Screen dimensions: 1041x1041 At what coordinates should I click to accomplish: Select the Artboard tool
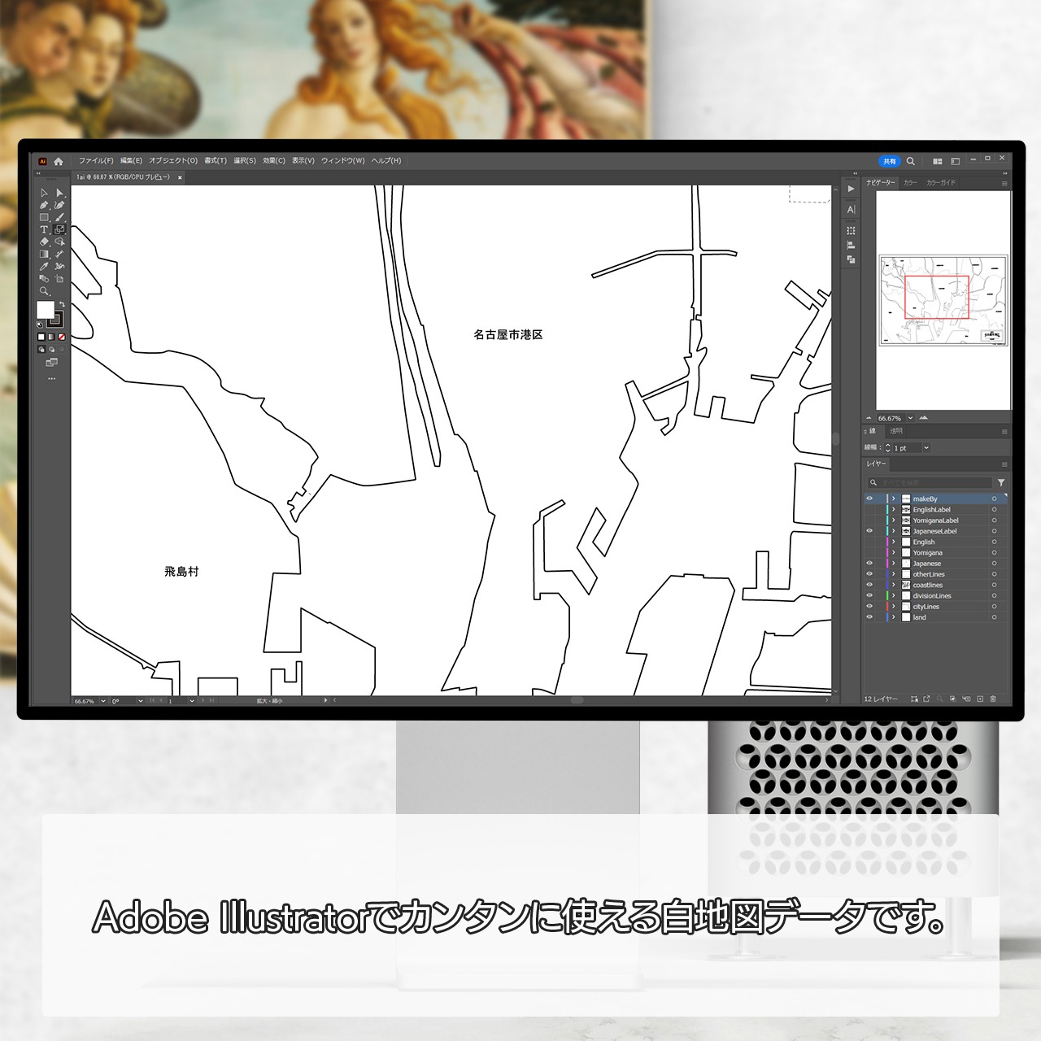coord(59,278)
